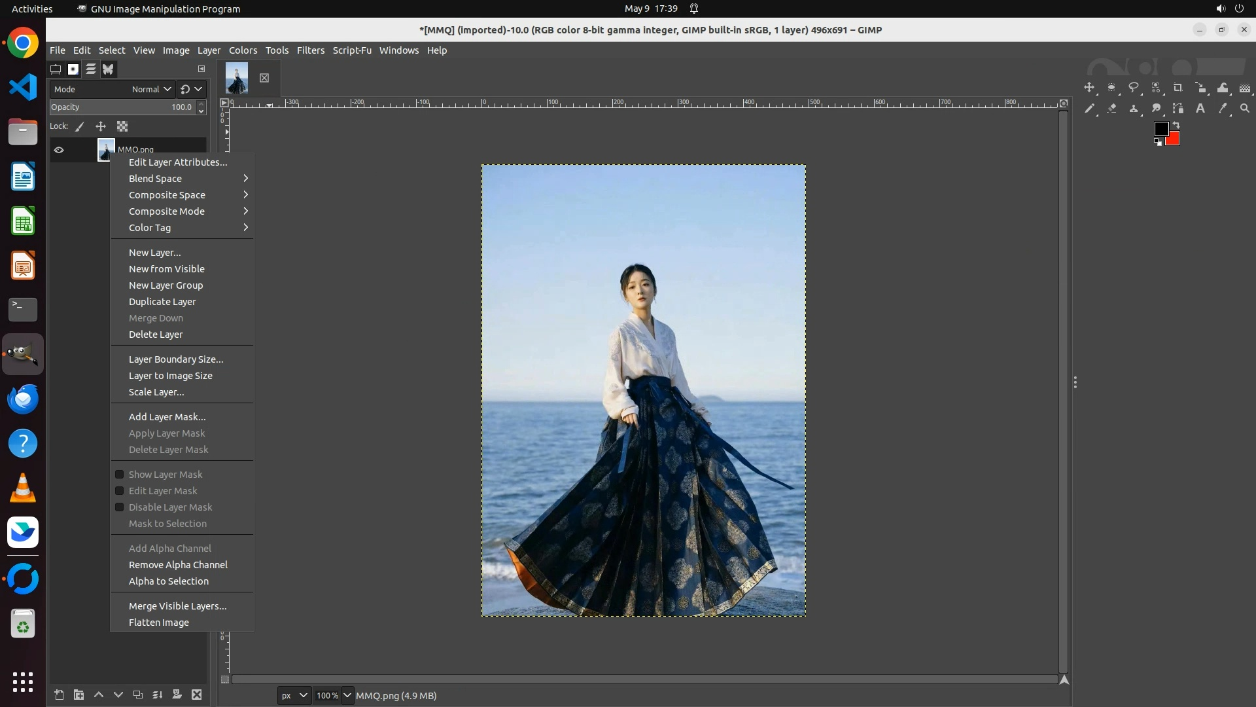
Task: Open the layer Mode Normal dropdown
Action: click(x=152, y=89)
